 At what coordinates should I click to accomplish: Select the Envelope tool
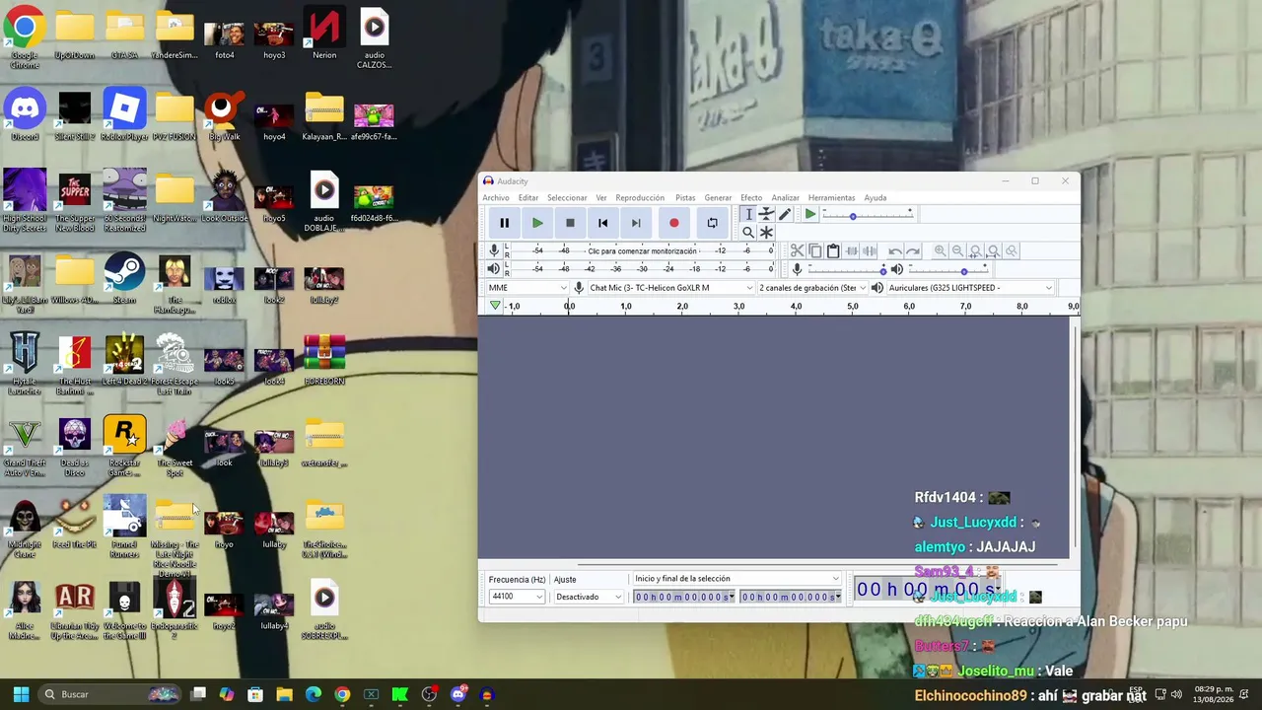pyautogui.click(x=766, y=214)
